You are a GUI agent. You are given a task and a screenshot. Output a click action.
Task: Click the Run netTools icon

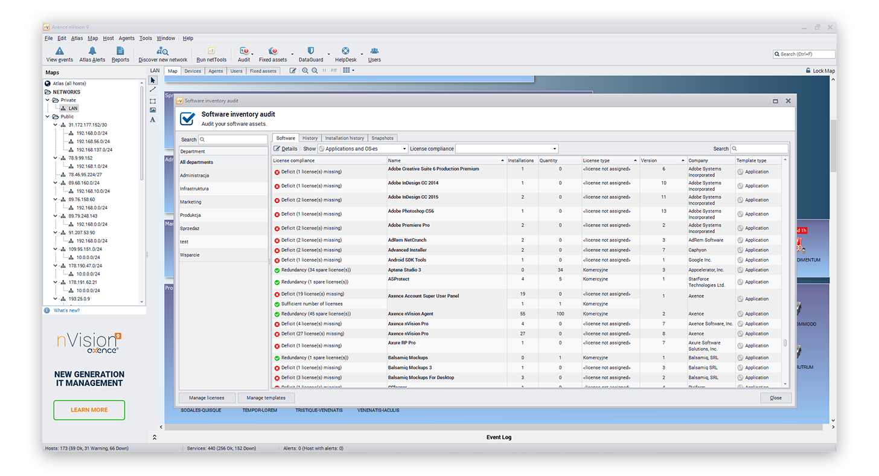211,51
